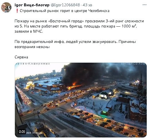This screenshot has width=149, height=140.
Task: Click the 17:27:25 time overlay in the video
Action: 37,133
